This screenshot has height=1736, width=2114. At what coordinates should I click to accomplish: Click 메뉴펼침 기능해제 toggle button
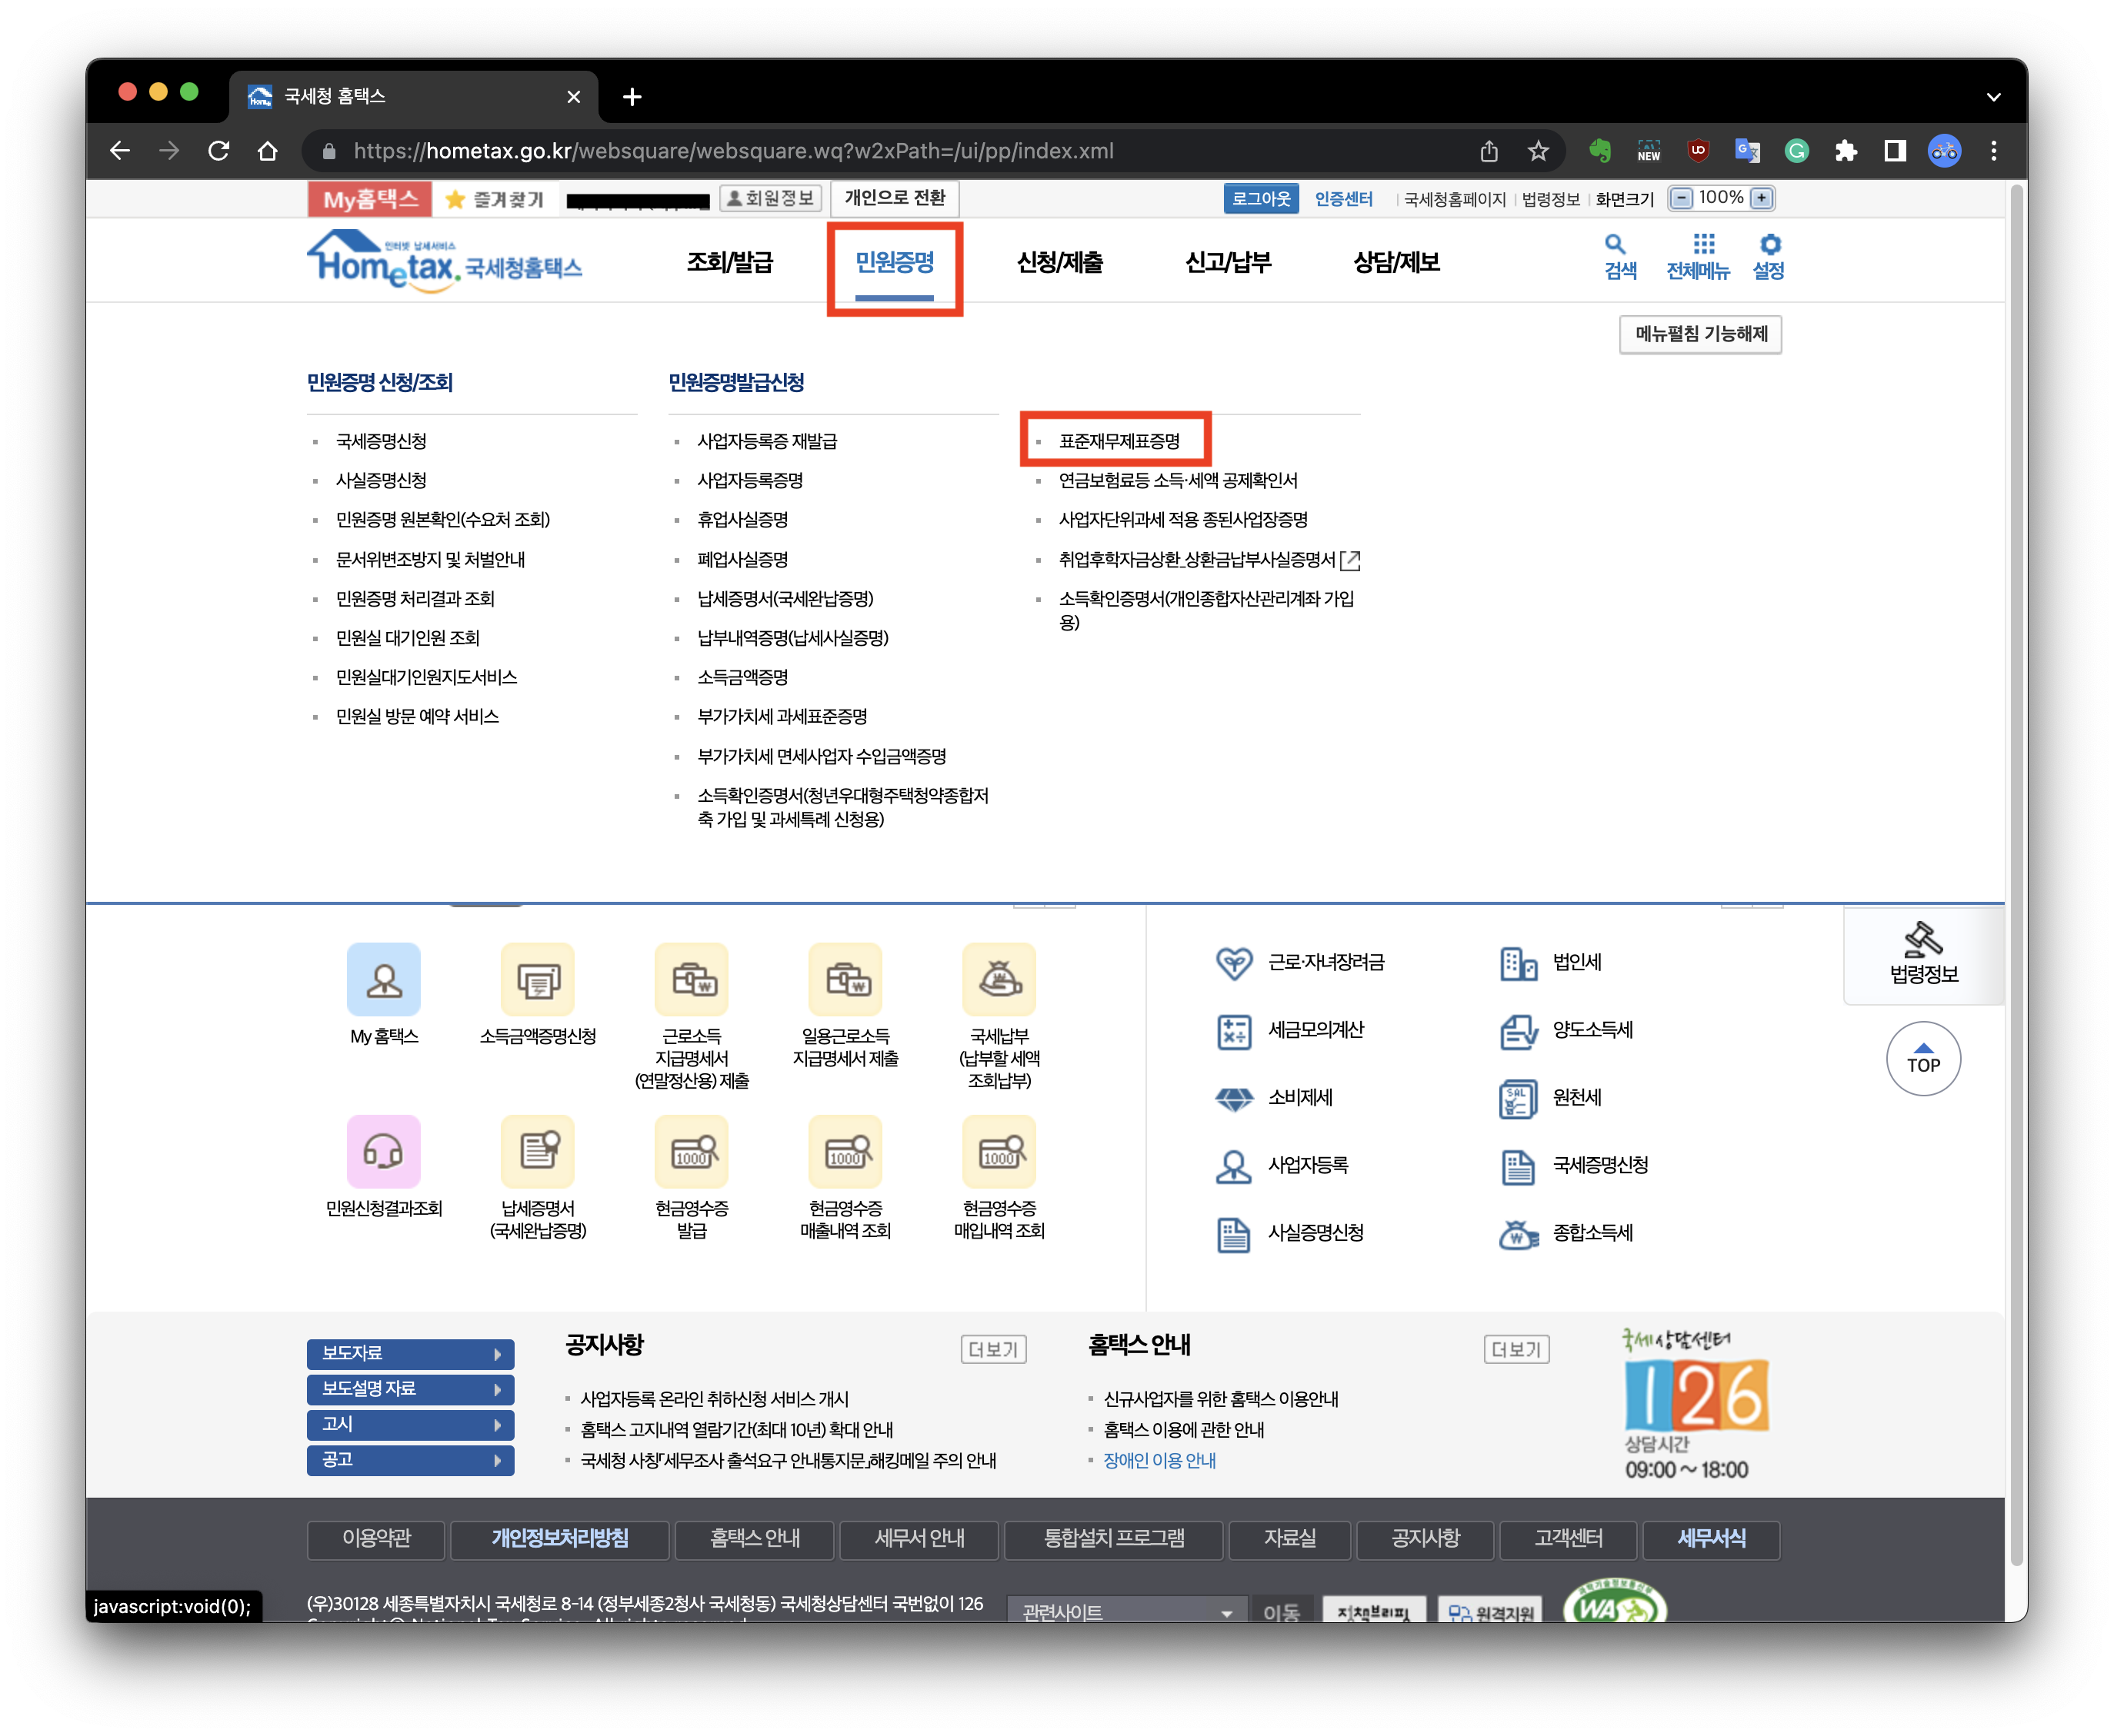[1700, 334]
